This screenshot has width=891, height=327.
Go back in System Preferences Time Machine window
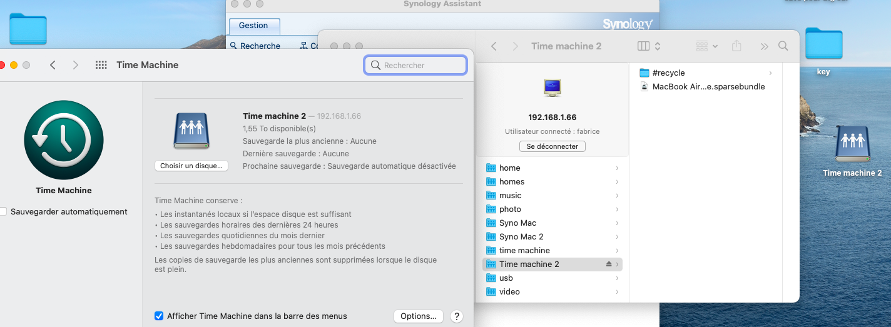tap(53, 65)
